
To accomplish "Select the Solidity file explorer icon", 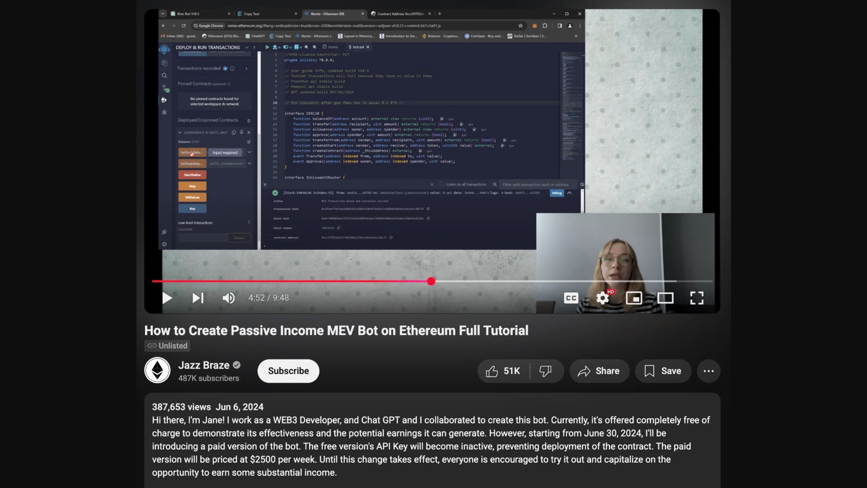I will point(164,63).
